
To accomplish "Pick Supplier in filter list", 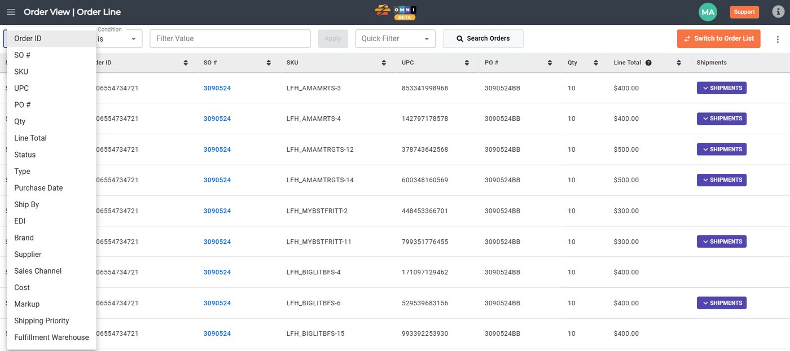I will pos(51,255).
